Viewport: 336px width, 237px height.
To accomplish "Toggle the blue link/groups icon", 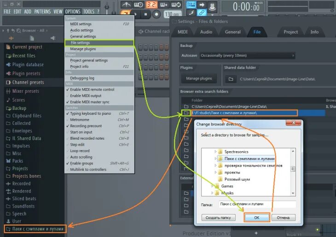I will pyautogui.click(x=202, y=13).
